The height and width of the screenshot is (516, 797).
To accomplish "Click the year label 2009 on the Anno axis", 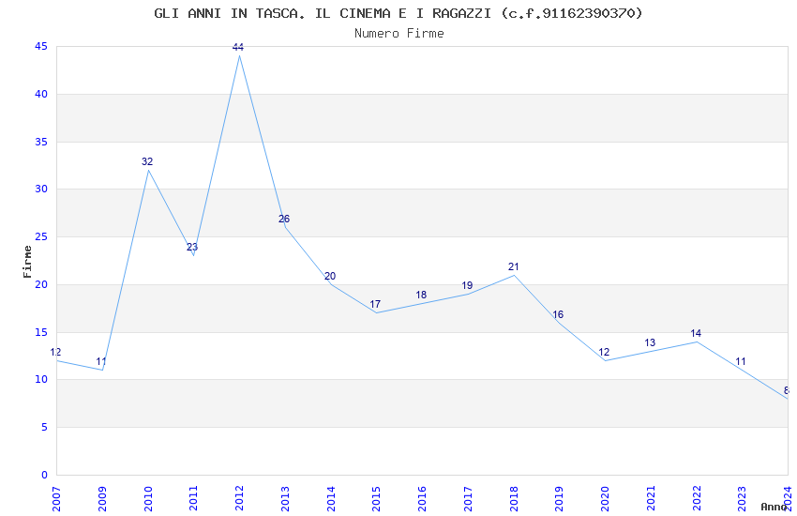I will [x=102, y=499].
